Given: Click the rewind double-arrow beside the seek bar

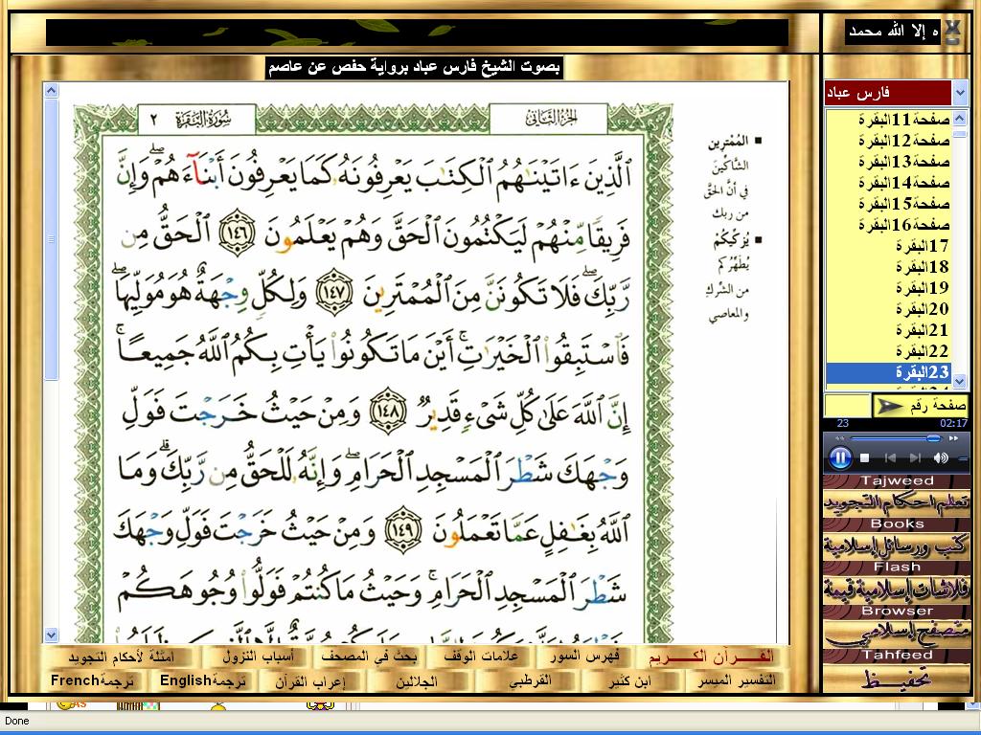Looking at the screenshot, I should tap(838, 438).
